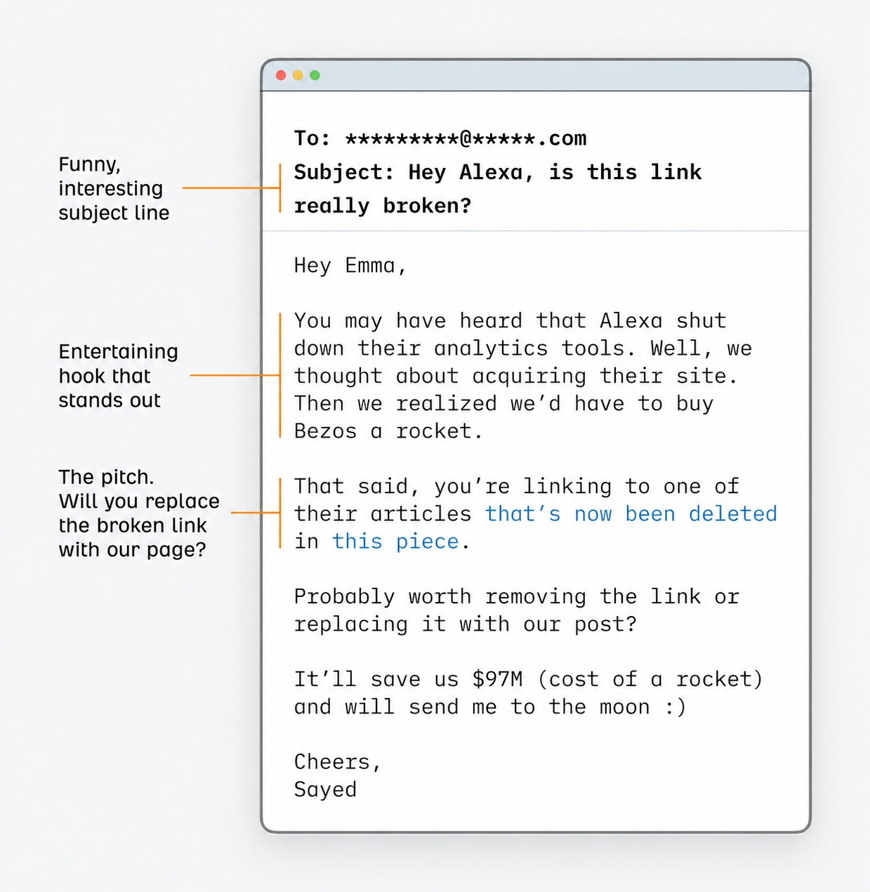The image size is (870, 892).
Task: Click the "Hey Emma," greeting
Action: click(350, 265)
